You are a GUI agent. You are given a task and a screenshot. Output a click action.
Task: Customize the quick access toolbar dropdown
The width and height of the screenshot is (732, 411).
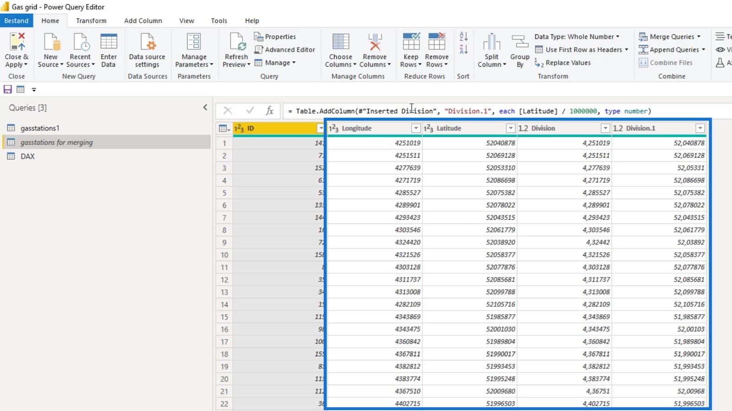(x=34, y=90)
